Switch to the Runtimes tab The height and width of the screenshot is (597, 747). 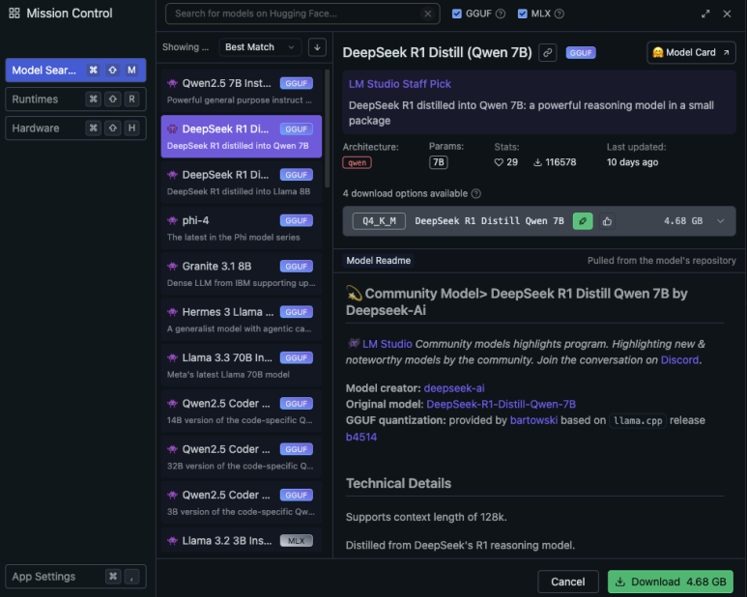coord(75,99)
